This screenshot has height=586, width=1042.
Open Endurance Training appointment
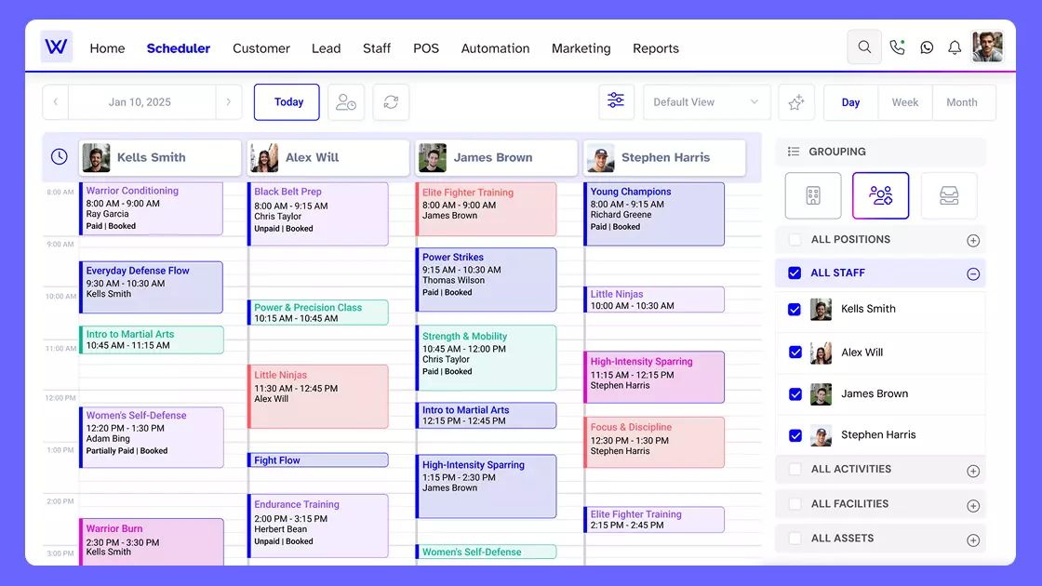(x=317, y=526)
